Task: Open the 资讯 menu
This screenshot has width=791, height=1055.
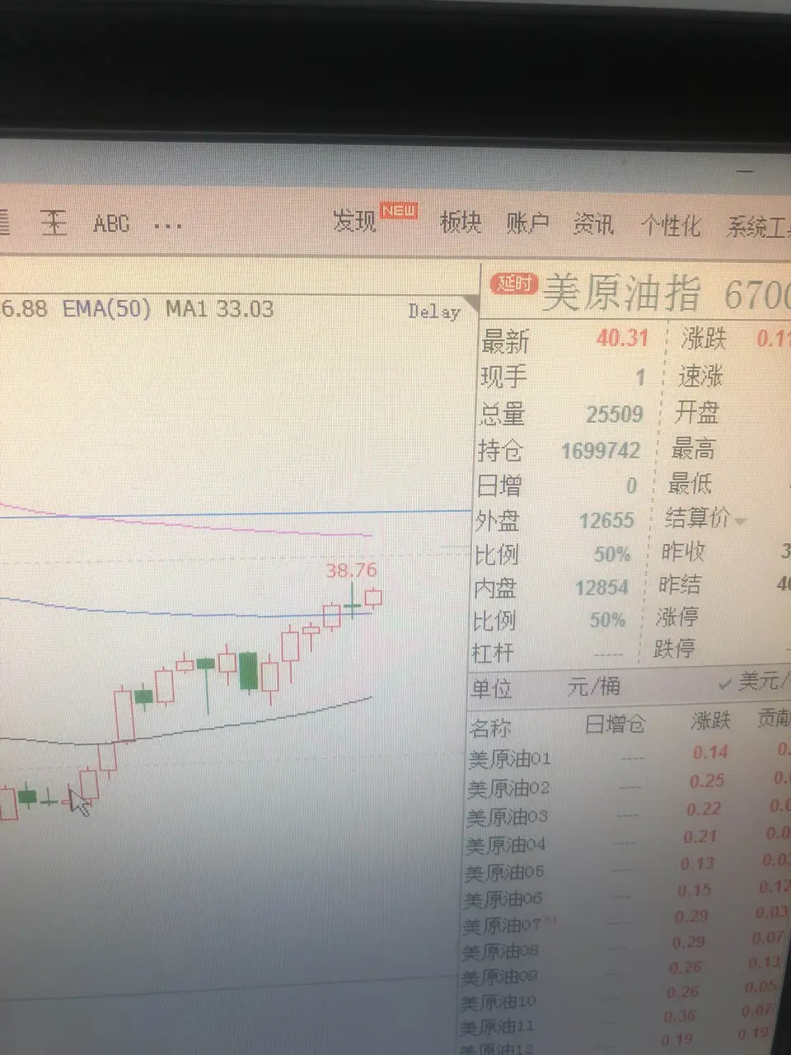Action: pyautogui.click(x=594, y=223)
